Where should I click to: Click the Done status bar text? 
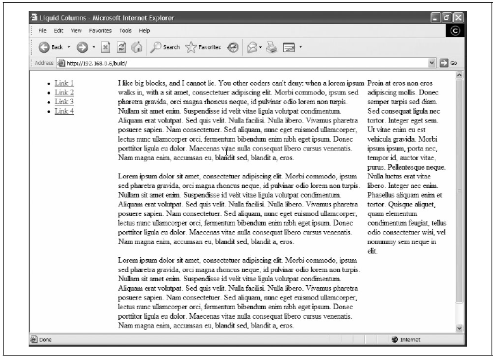coord(45,340)
